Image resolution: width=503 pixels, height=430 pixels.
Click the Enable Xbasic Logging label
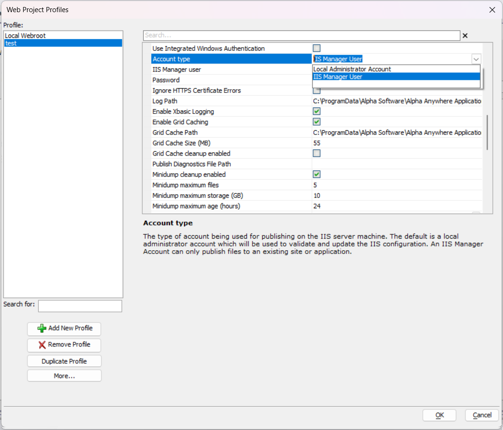point(183,111)
